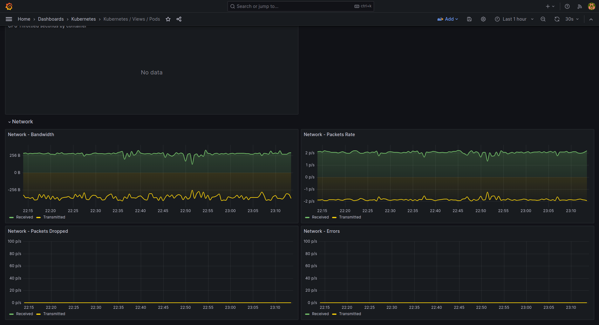Open the news feed icon

click(580, 6)
